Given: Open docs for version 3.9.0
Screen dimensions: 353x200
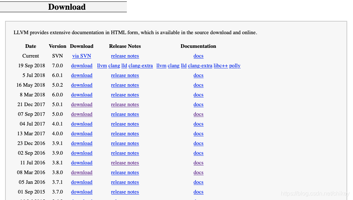Looking at the screenshot, I should (198, 153).
